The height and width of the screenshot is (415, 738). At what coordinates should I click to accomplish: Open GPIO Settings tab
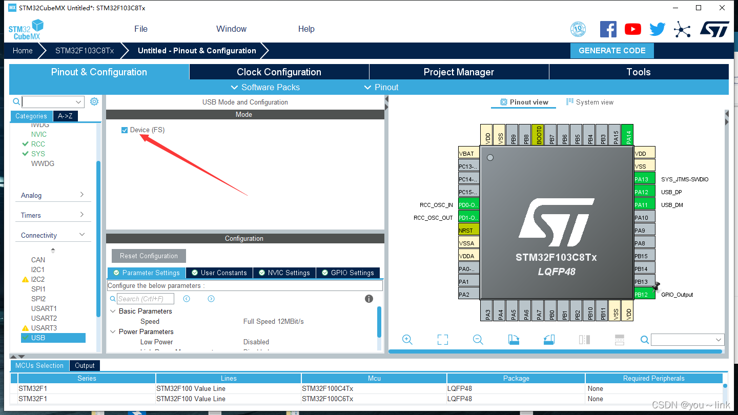click(x=348, y=273)
